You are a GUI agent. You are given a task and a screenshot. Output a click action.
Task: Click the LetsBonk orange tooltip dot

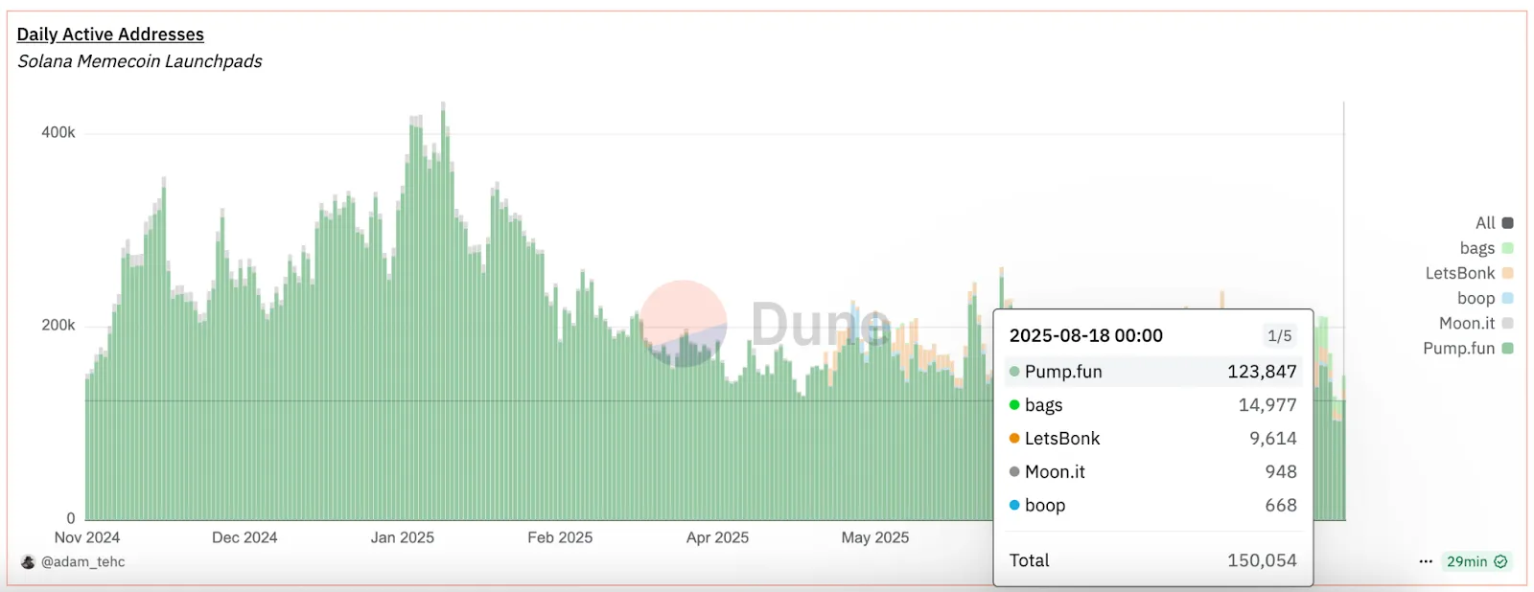tap(1014, 439)
